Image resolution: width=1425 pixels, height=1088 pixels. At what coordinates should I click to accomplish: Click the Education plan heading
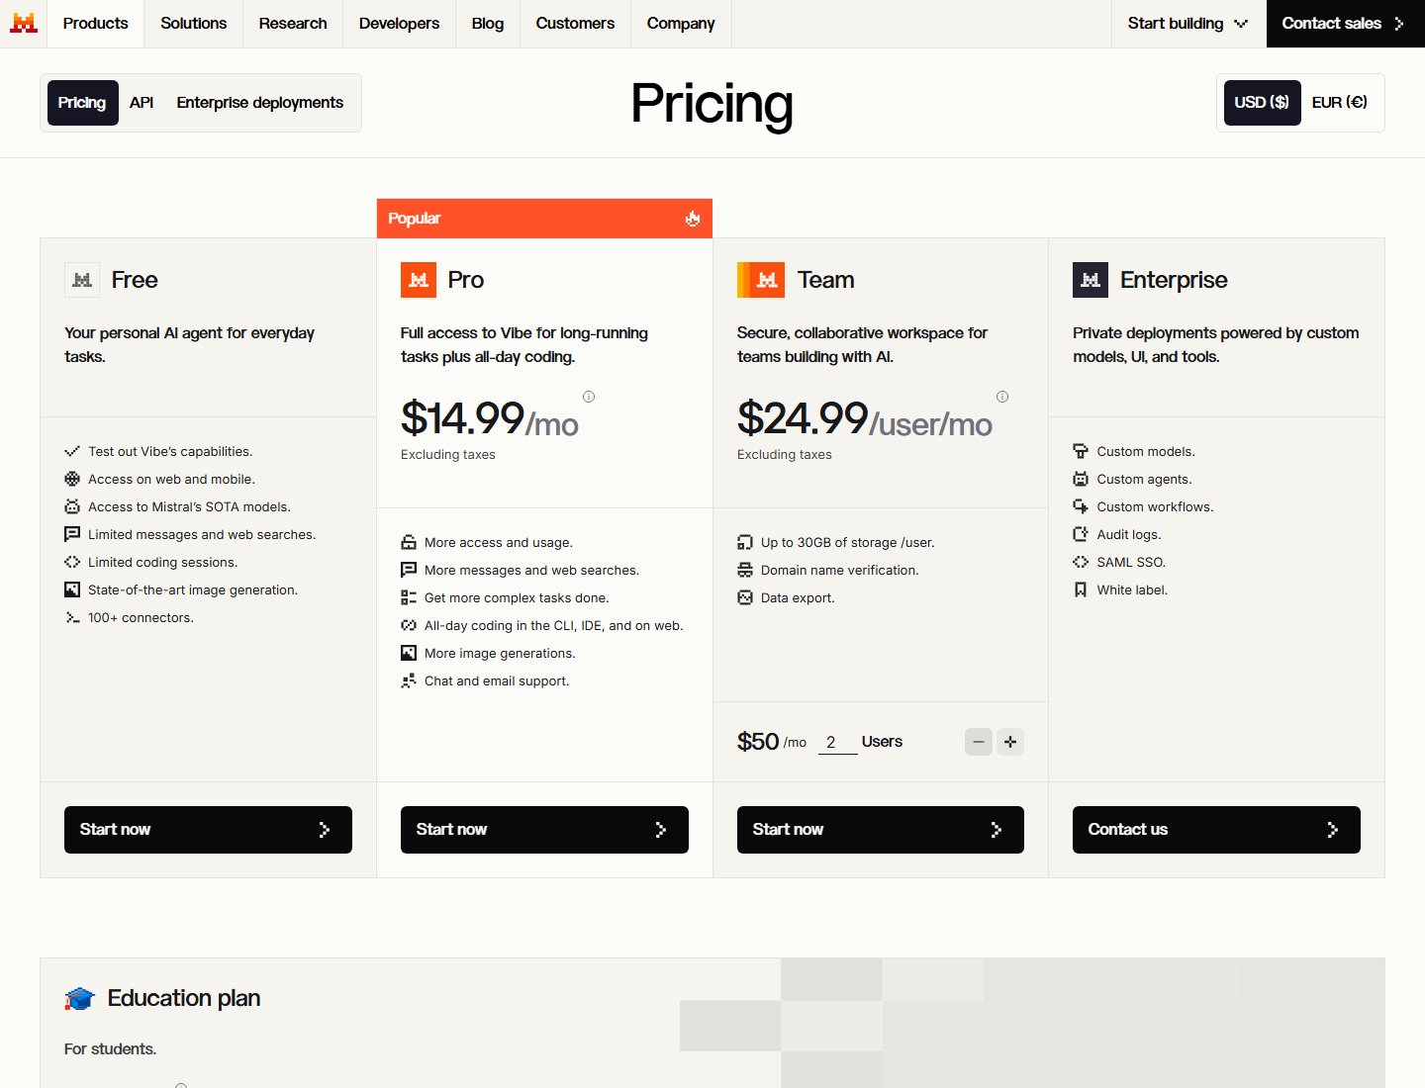(x=184, y=998)
